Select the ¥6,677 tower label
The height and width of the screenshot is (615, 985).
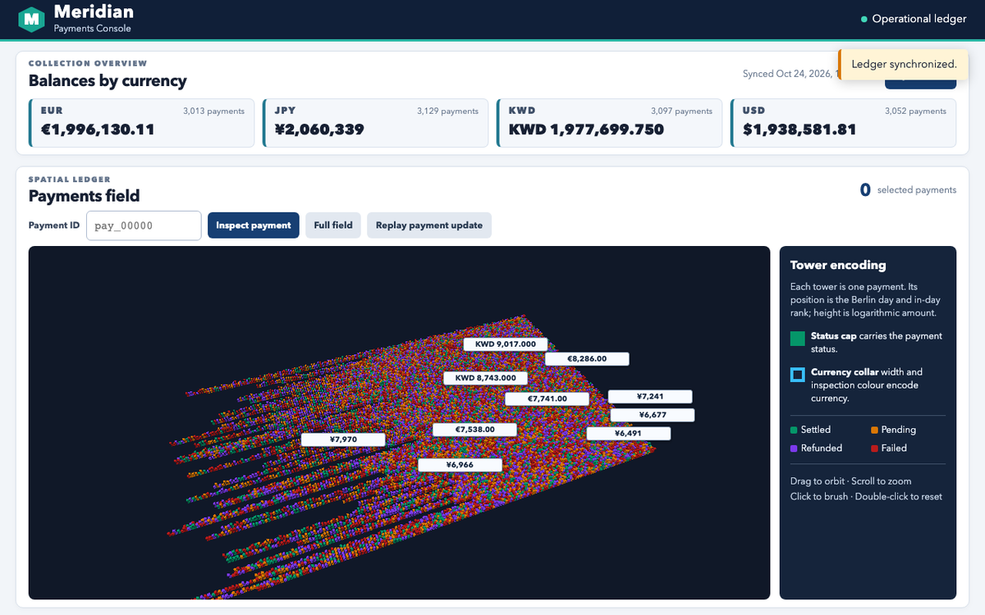pyautogui.click(x=653, y=415)
